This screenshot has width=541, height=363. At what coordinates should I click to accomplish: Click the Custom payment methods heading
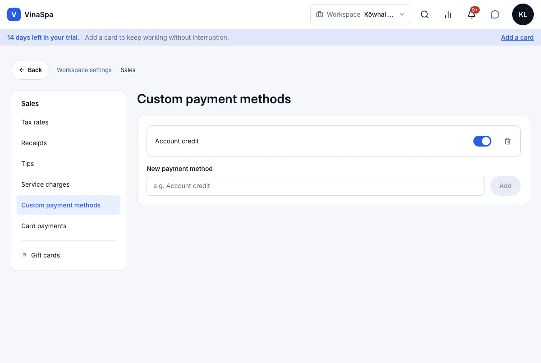click(214, 99)
